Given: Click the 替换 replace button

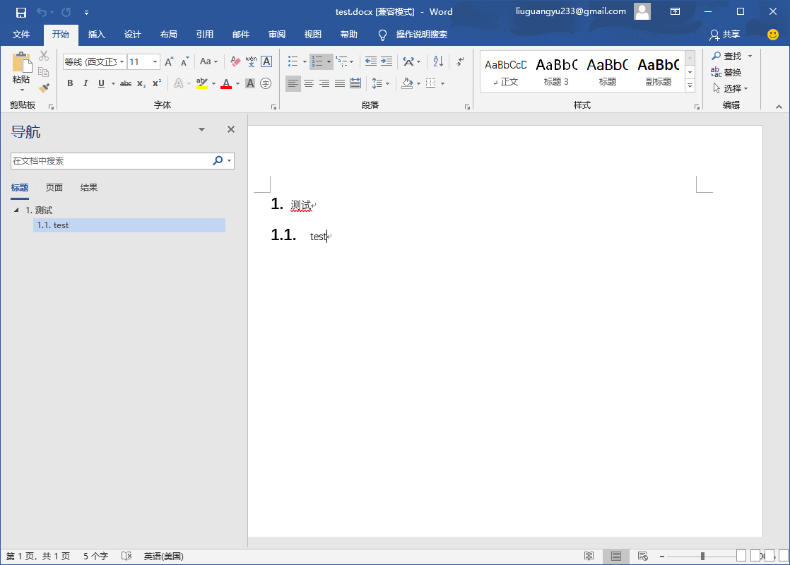Looking at the screenshot, I should click(x=727, y=72).
